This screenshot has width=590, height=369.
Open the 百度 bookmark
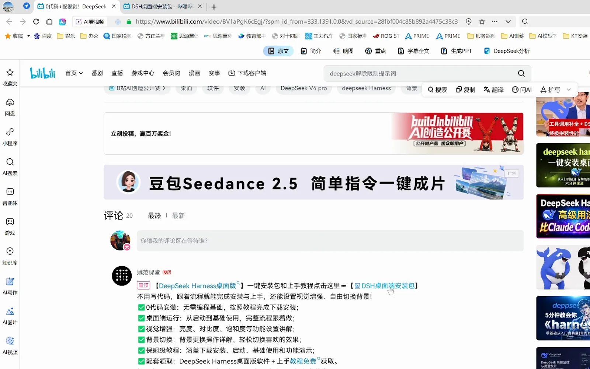43,36
